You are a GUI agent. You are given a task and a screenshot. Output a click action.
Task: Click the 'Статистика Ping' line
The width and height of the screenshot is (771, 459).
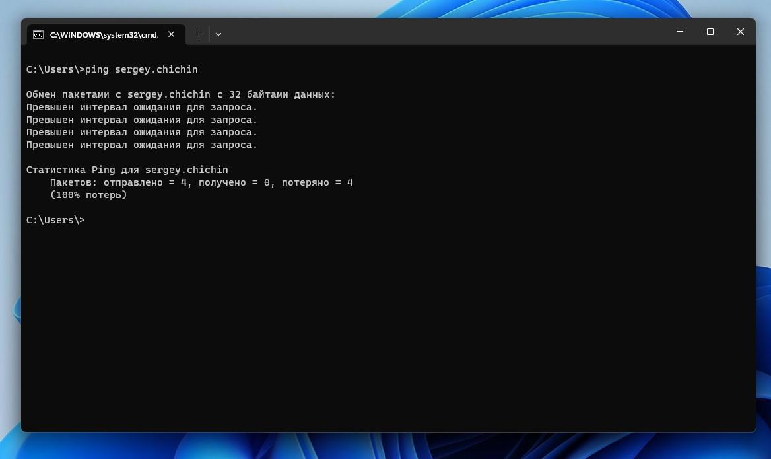[x=127, y=170]
